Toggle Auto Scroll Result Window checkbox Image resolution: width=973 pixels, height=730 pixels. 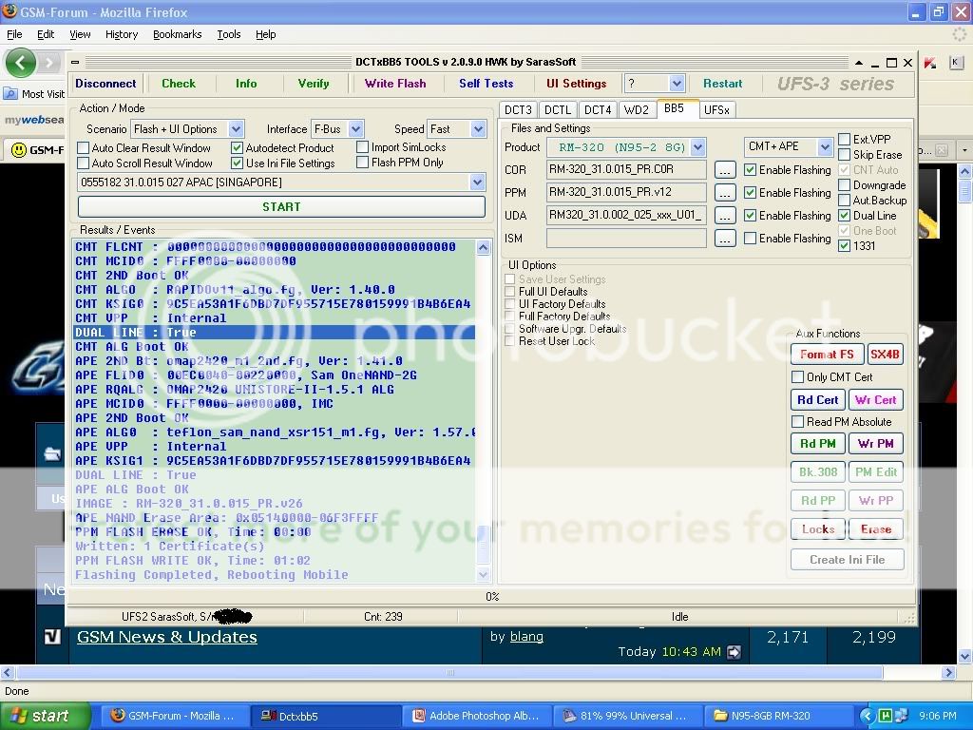tap(84, 163)
